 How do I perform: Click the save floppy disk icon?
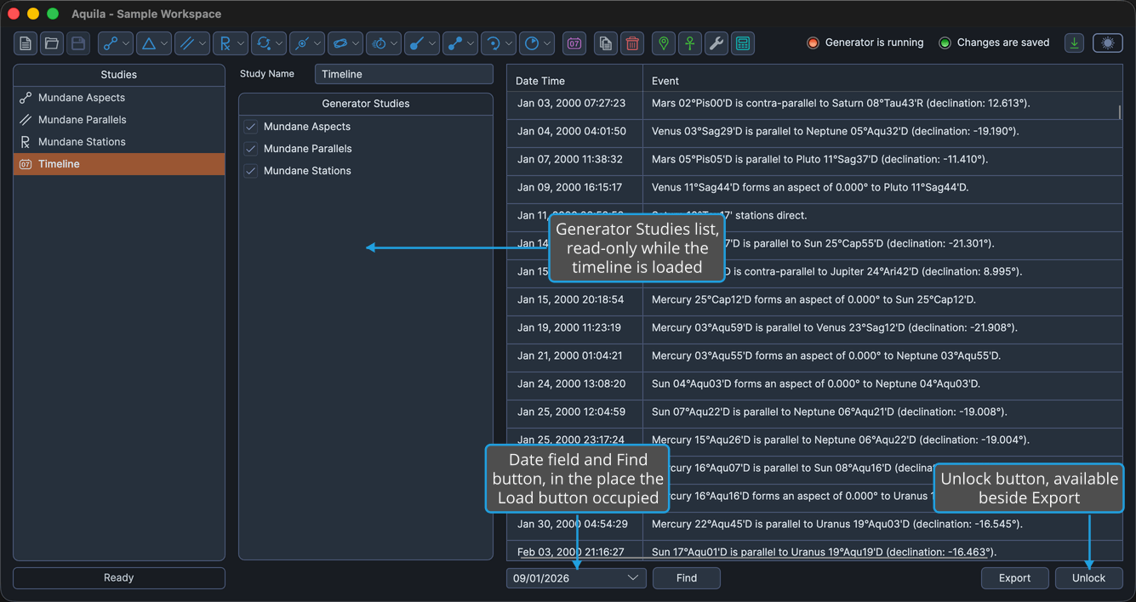(78, 43)
